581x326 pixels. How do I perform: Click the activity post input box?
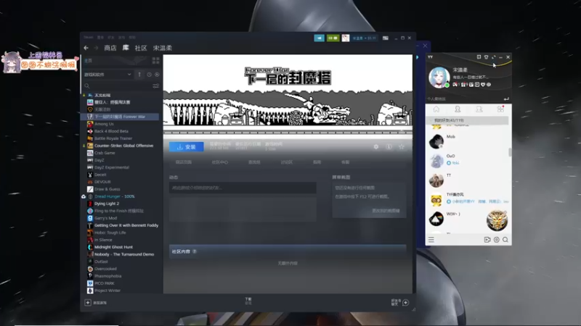pos(243,188)
